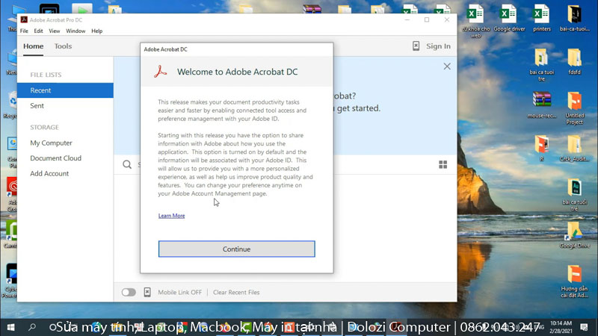The image size is (598, 336).
Task: Switch to thumbnail grid view icon
Action: tap(443, 164)
